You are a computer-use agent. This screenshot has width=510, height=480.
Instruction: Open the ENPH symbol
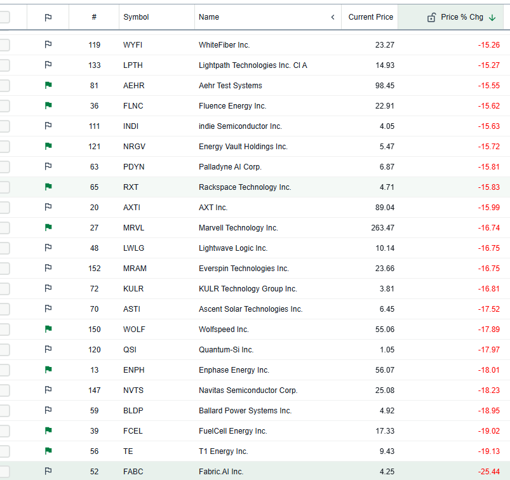click(133, 370)
